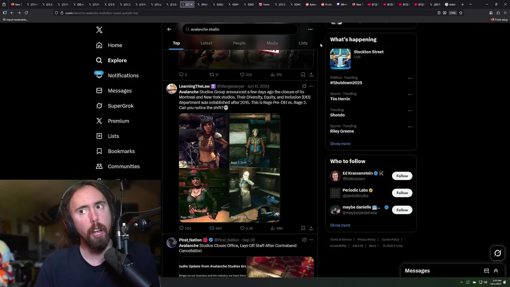Open LearningTheLaw profile avatar

click(172, 89)
